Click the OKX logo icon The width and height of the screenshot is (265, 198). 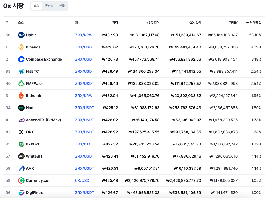21,132
